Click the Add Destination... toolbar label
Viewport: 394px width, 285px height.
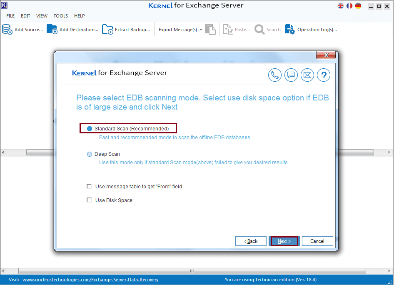tap(79, 30)
